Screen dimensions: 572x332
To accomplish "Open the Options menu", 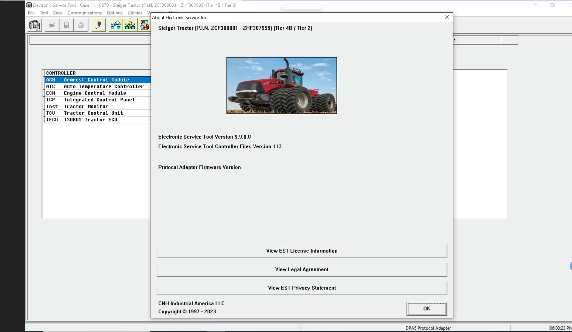I will tap(115, 13).
